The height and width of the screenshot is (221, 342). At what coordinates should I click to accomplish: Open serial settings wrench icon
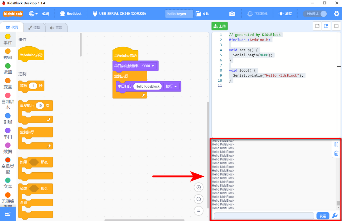click(x=335, y=216)
